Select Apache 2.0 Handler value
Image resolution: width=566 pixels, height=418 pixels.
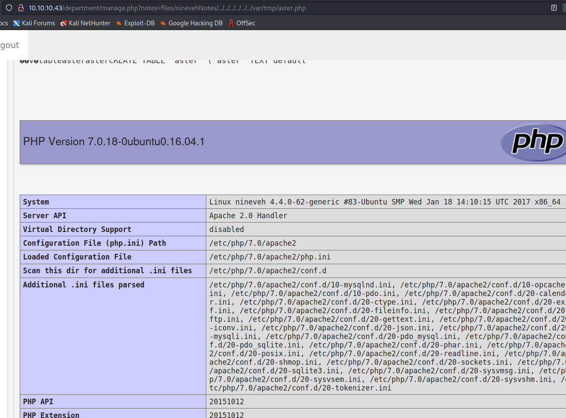tap(248, 216)
